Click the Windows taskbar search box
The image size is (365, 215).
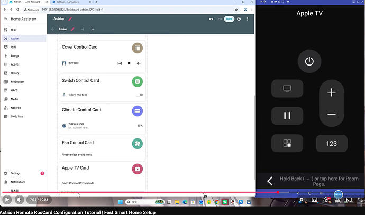pyautogui.click(x=145, y=202)
